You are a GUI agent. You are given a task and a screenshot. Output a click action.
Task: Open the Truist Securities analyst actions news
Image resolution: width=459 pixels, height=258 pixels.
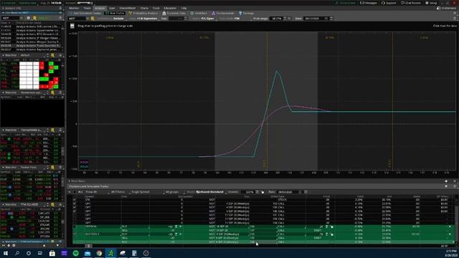coord(38,46)
